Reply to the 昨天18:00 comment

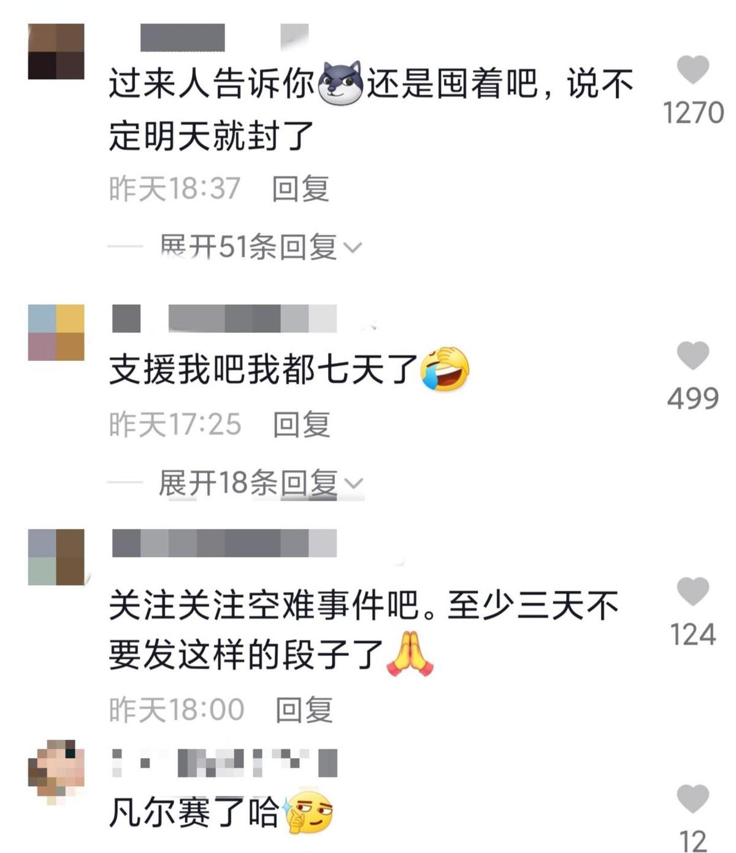click(x=304, y=710)
